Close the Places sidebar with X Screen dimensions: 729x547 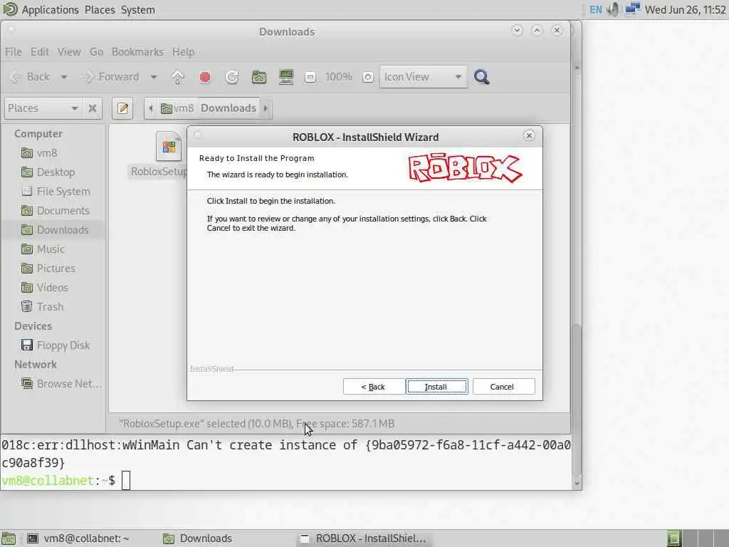(x=92, y=108)
